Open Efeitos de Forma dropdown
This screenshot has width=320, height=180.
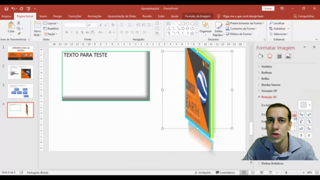click(239, 34)
